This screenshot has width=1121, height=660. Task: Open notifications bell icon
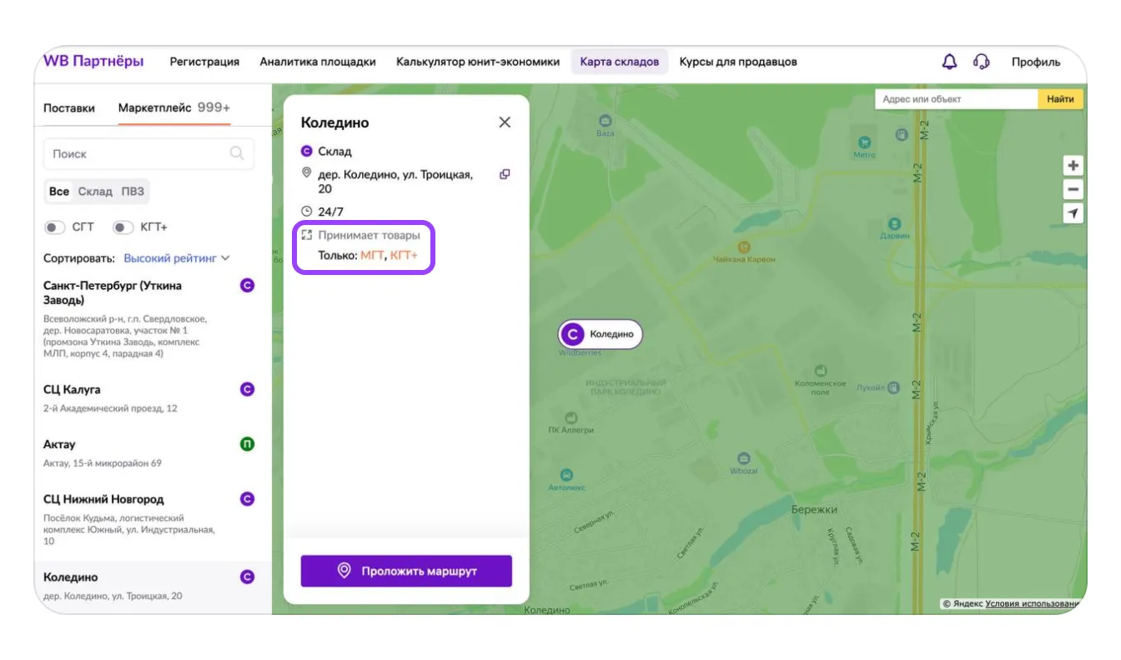949,62
